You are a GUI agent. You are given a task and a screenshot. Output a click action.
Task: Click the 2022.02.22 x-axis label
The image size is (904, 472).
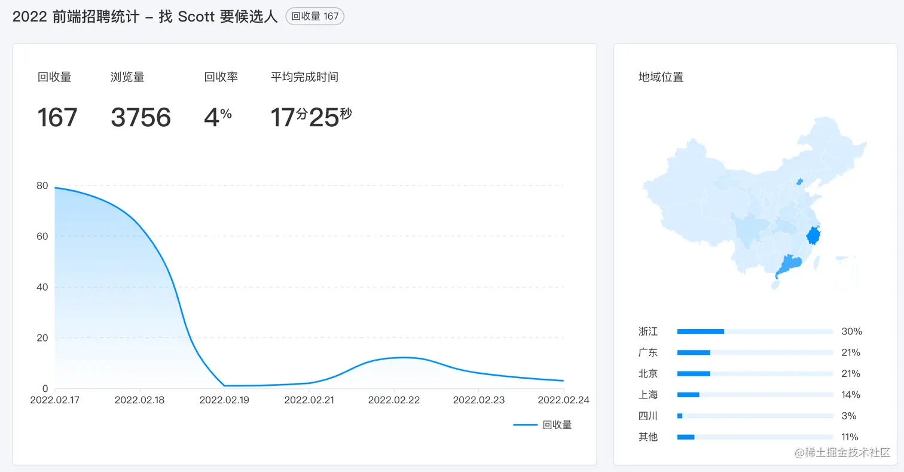pyautogui.click(x=394, y=400)
